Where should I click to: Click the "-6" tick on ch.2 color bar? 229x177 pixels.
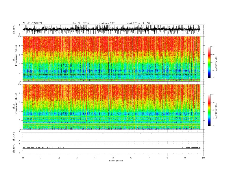[213, 118]
